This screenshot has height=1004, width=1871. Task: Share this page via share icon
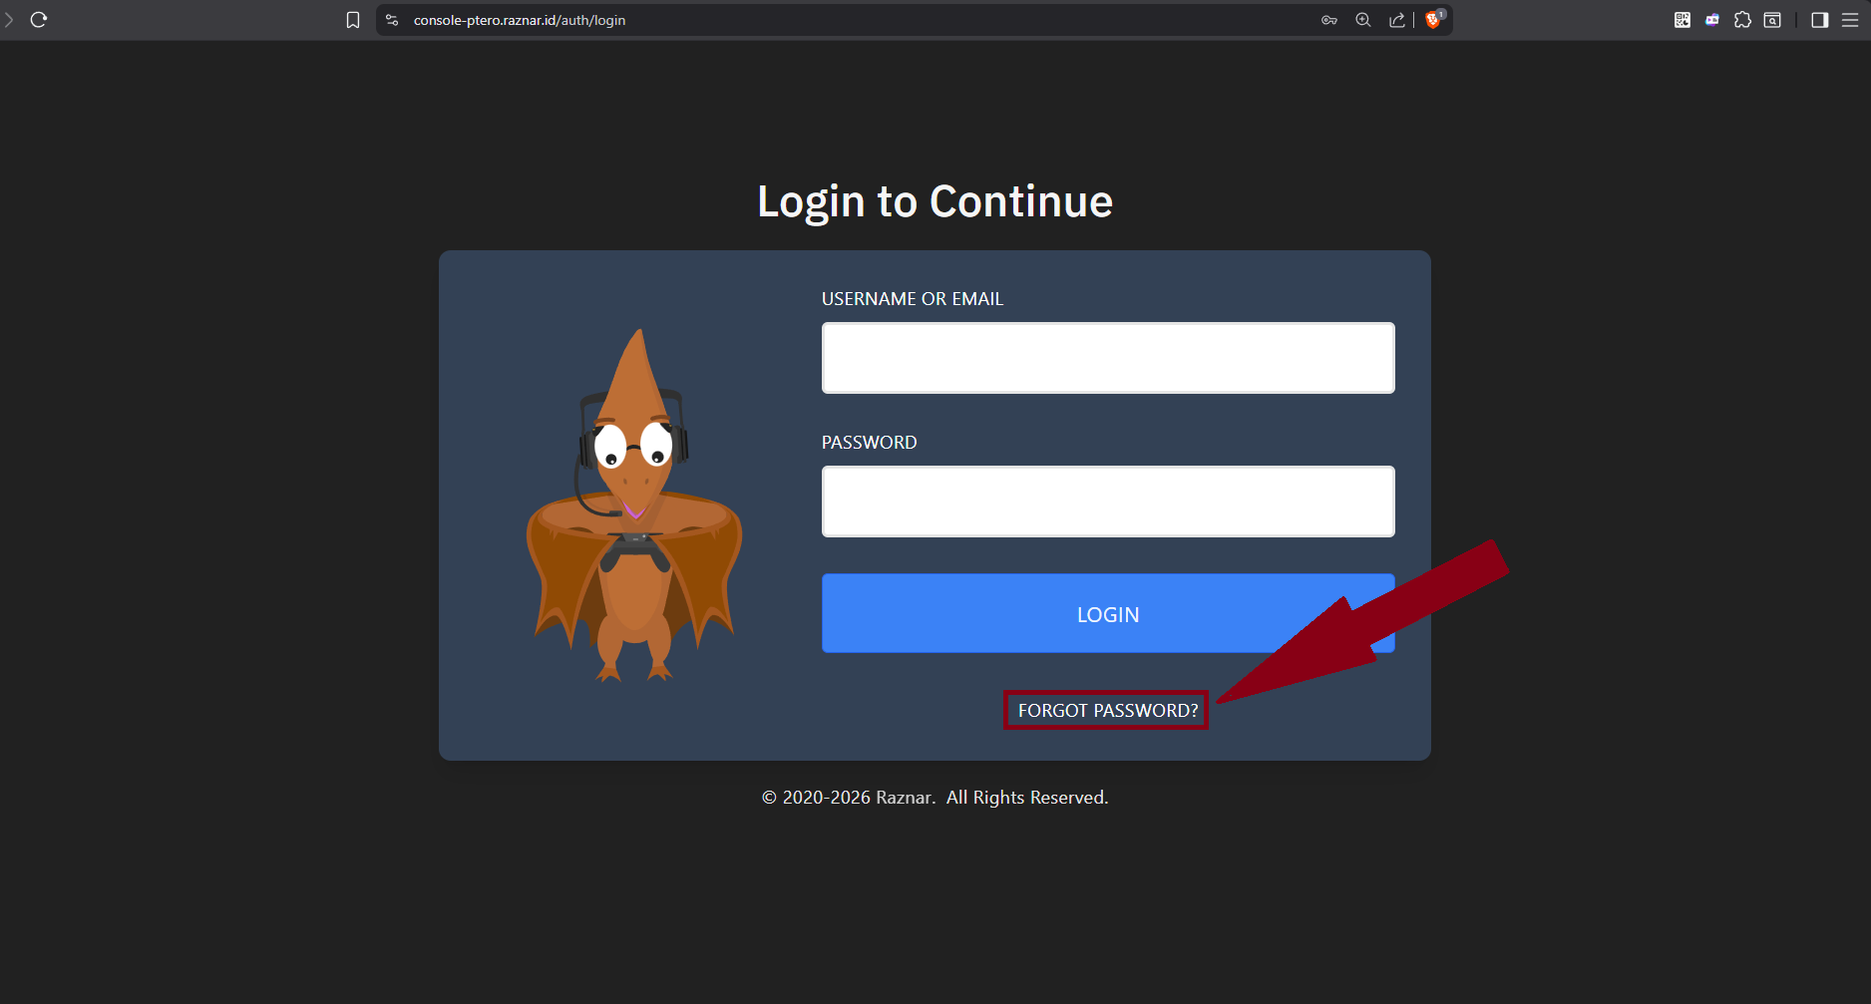(x=1396, y=20)
